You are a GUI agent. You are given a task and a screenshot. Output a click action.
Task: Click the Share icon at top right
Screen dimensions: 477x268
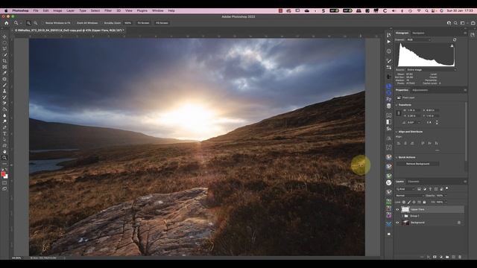473,23
